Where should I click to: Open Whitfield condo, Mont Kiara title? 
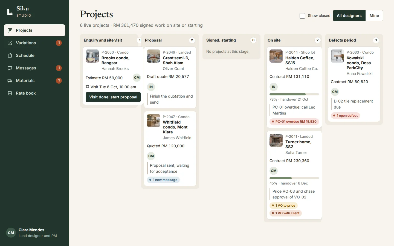[175, 127]
